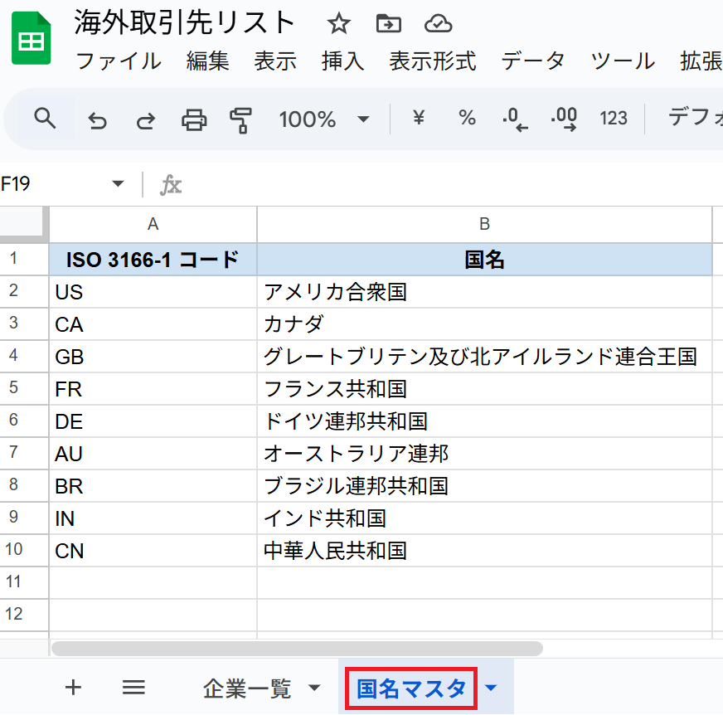Expand the 100% zoom dropdown
723x715 pixels.
pyautogui.click(x=363, y=119)
